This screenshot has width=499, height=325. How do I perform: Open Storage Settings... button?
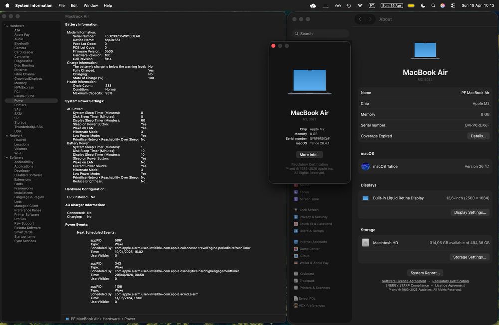click(x=469, y=257)
